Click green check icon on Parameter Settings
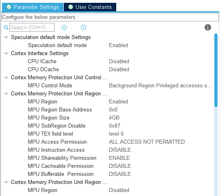The image size is (220, 196). [9, 7]
